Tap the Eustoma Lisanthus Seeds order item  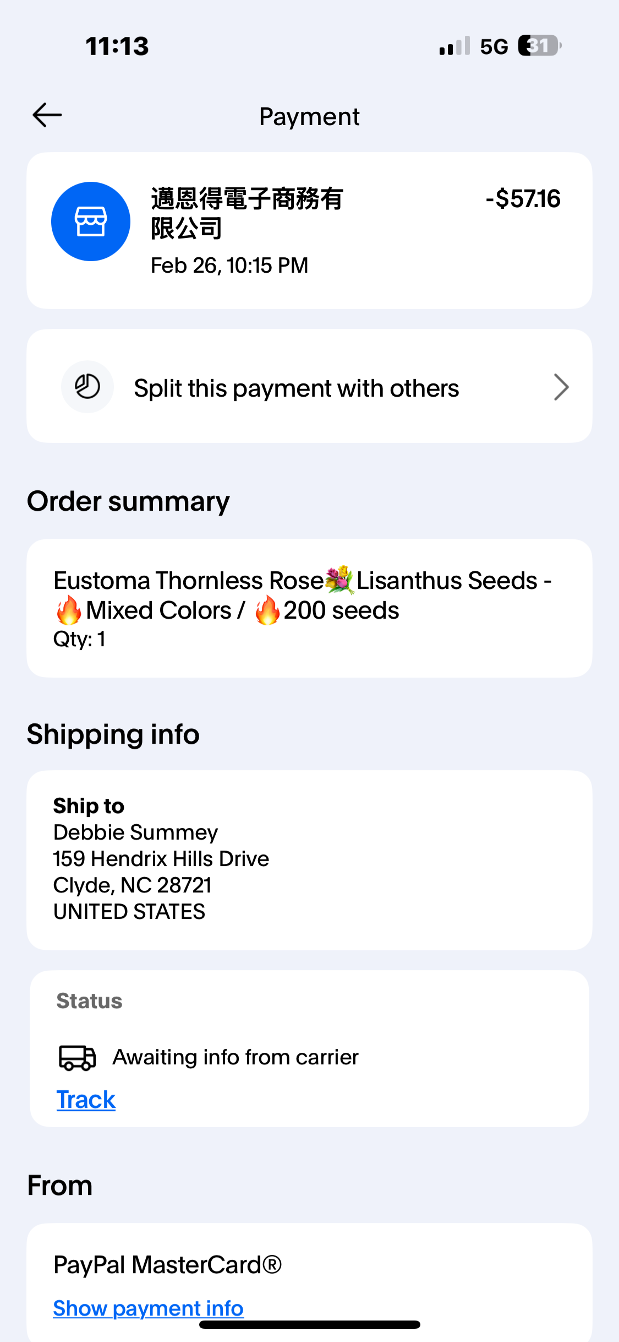click(303, 596)
